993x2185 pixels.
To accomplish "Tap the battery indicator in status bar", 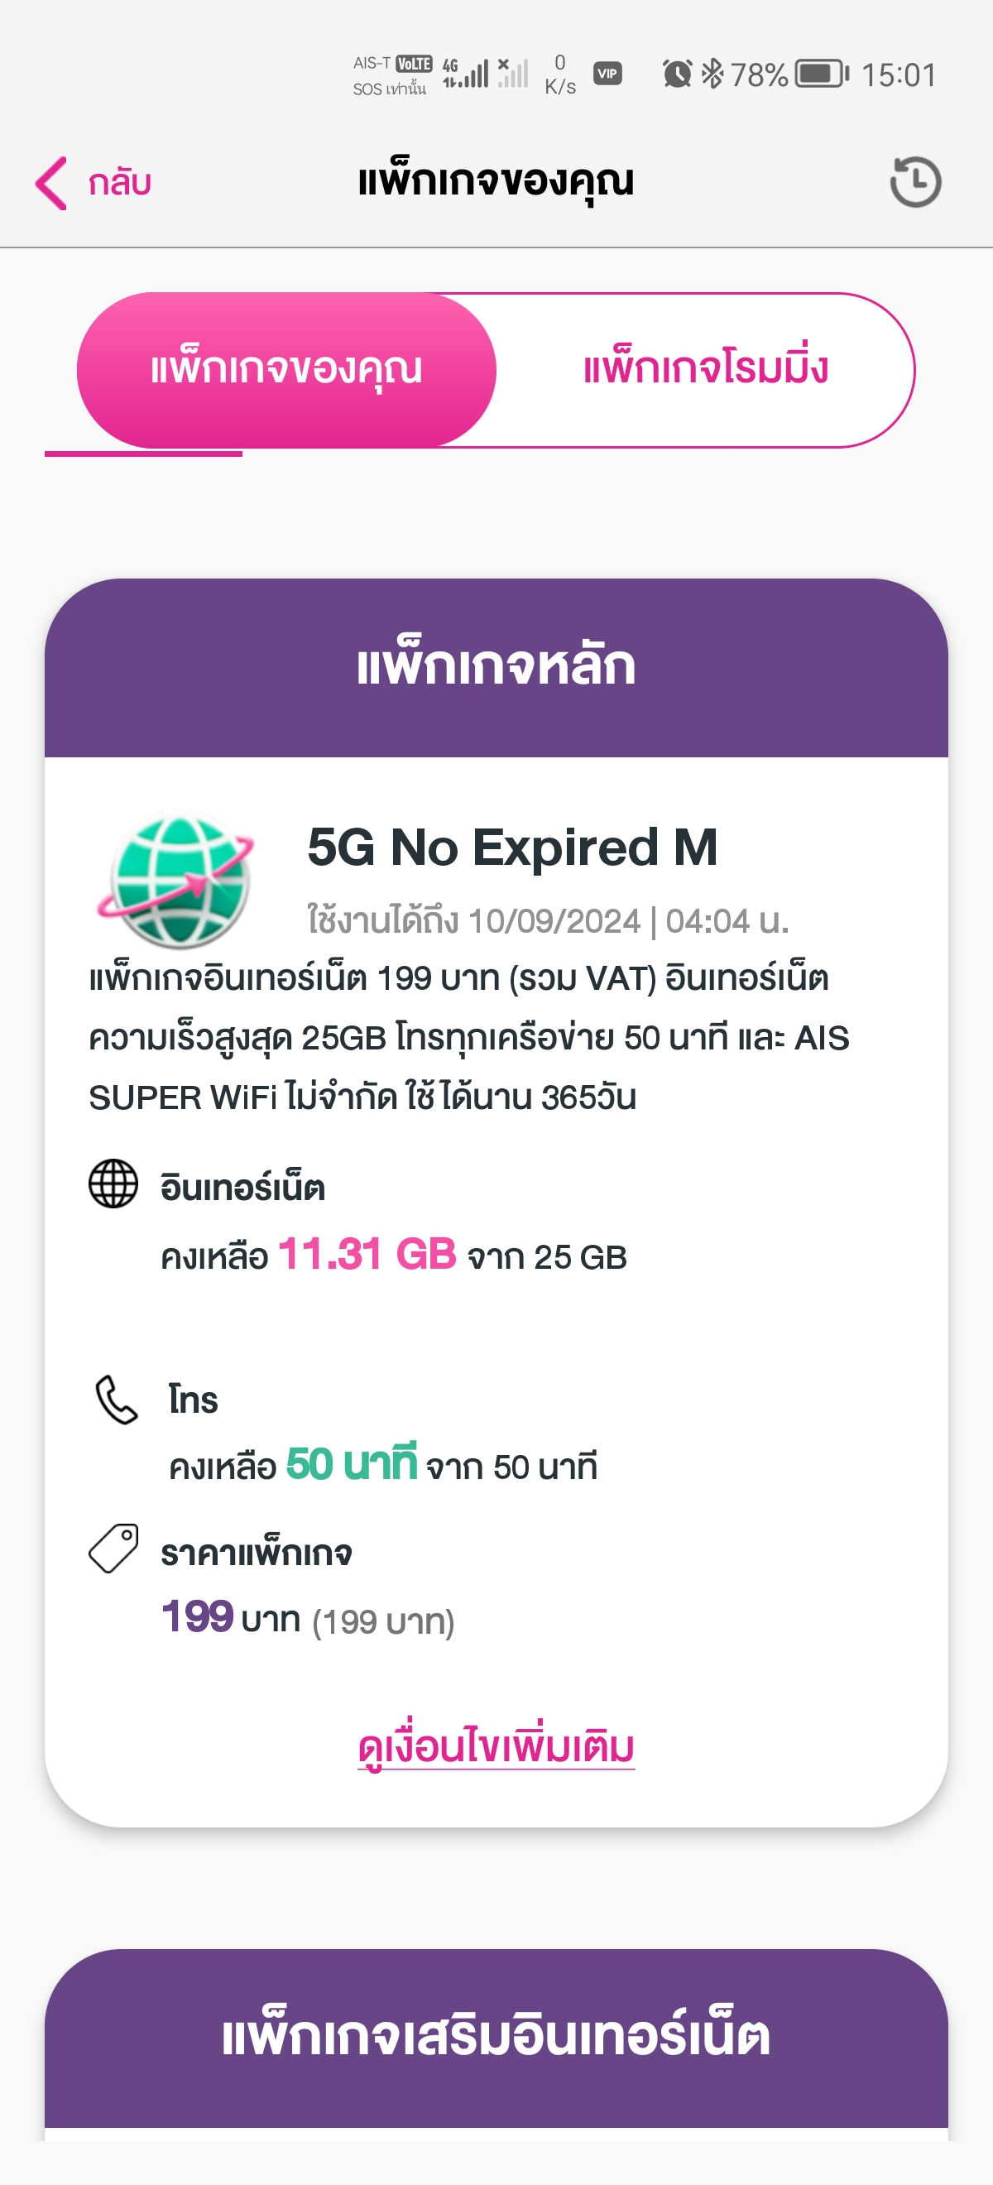I will (820, 74).
